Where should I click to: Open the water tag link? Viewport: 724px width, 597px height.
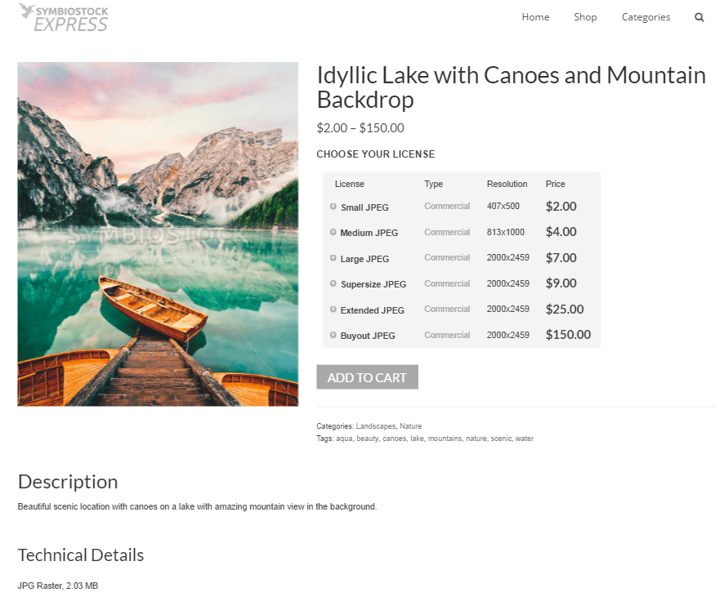coord(524,439)
